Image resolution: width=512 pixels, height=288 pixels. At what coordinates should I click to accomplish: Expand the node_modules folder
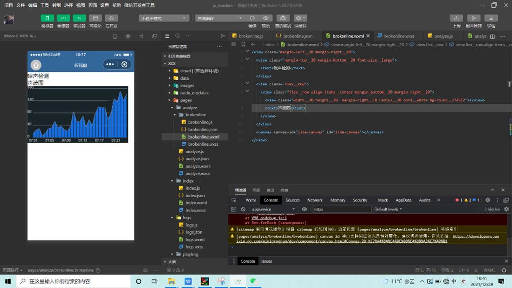click(195, 93)
